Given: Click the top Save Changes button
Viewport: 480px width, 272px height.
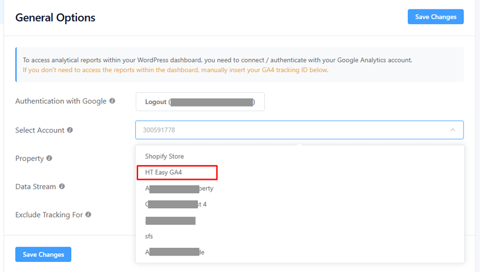Looking at the screenshot, I should point(436,17).
